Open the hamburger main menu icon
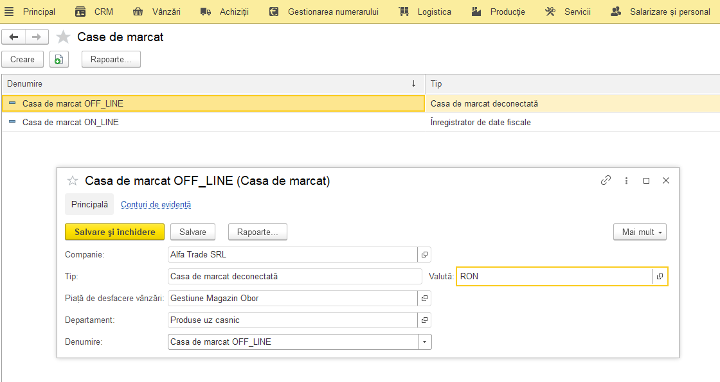The width and height of the screenshot is (720, 382). tap(9, 12)
